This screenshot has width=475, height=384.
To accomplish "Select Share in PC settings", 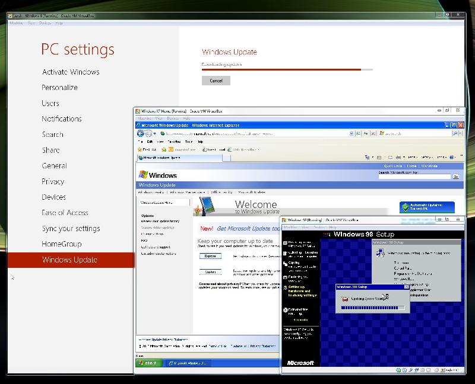I will point(51,150).
